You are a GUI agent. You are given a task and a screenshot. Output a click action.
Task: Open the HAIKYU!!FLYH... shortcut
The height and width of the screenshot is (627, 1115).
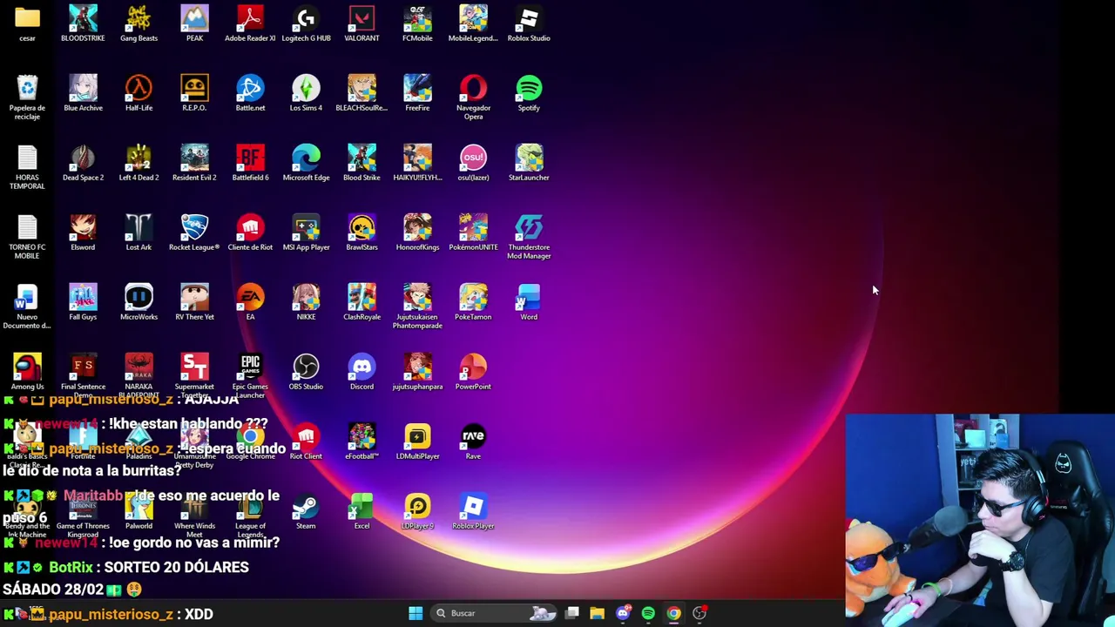417,163
